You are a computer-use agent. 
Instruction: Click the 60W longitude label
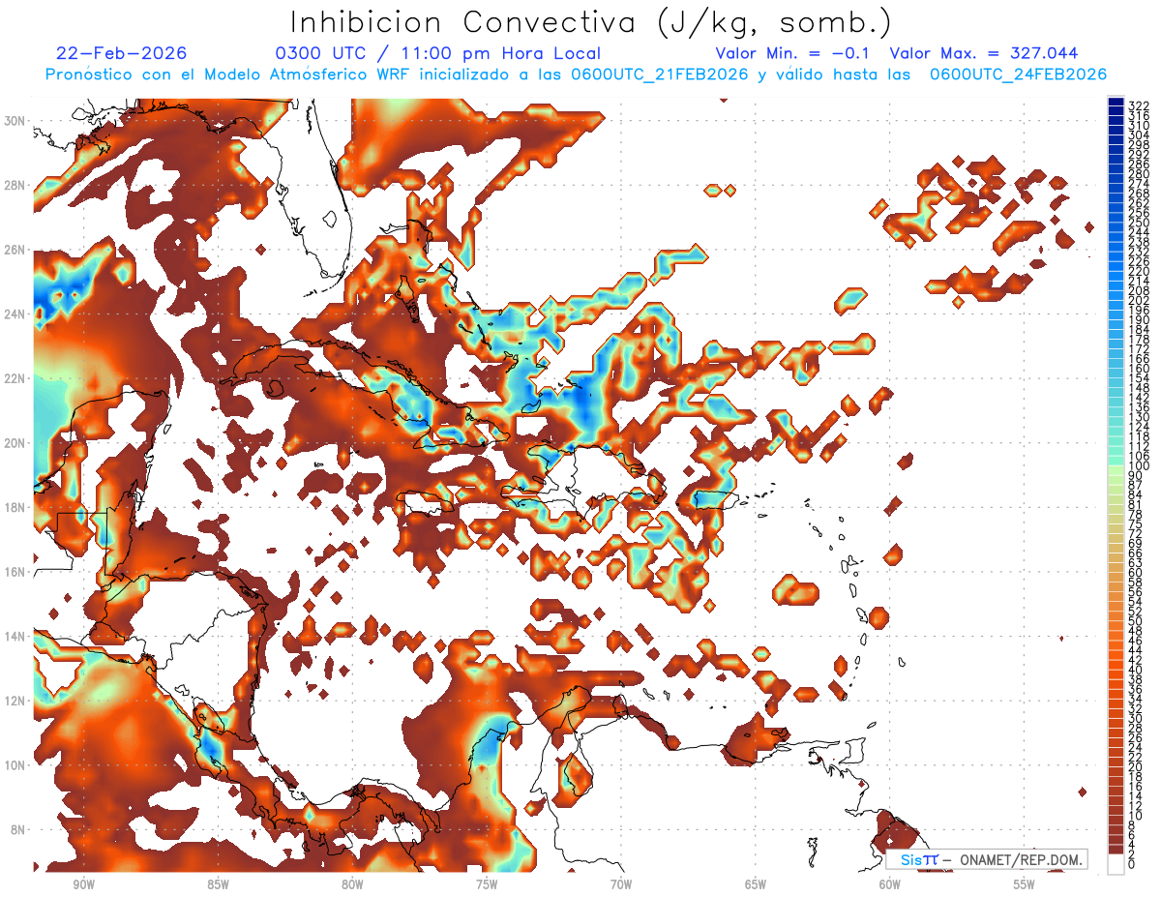point(890,884)
